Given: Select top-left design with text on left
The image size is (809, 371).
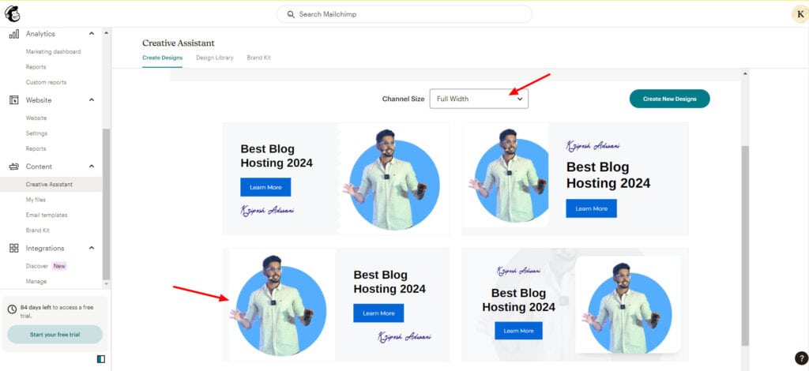Looking at the screenshot, I should 336,178.
